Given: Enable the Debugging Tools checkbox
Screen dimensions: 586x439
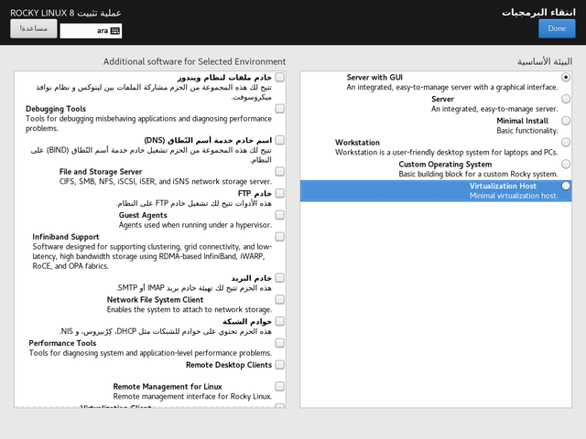Looking at the screenshot, I should tap(279, 109).
